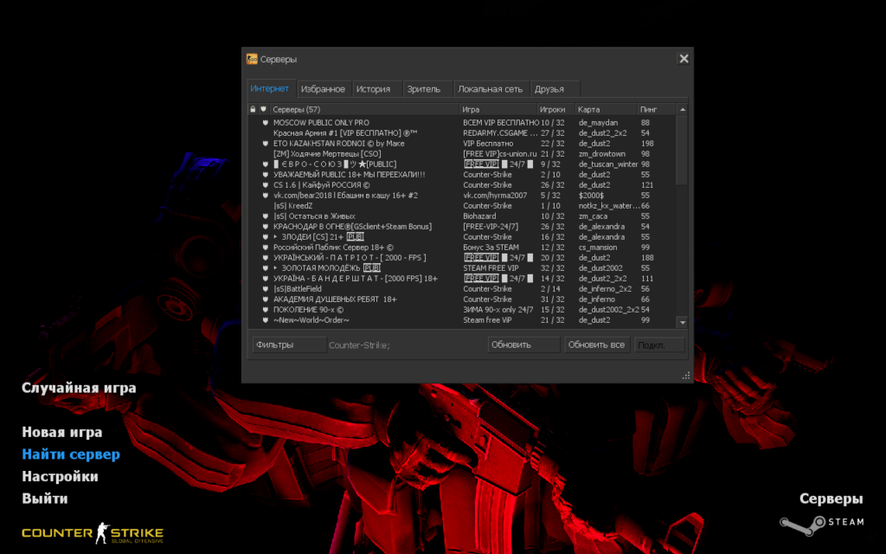Click the Серверы window title icon
886x554 pixels.
[x=252, y=59]
